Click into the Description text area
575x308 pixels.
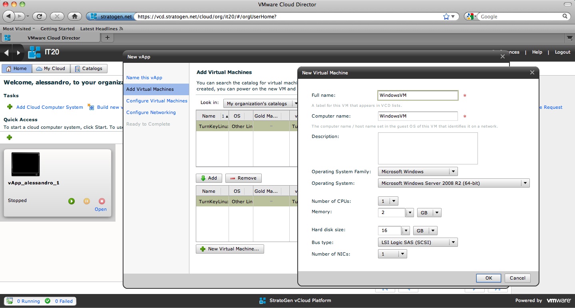[x=428, y=148]
